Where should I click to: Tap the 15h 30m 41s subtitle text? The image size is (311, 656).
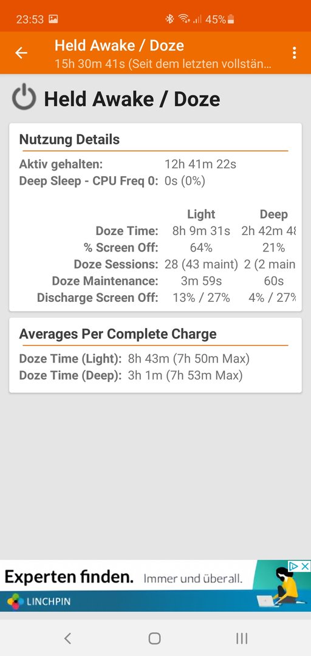[x=163, y=64]
